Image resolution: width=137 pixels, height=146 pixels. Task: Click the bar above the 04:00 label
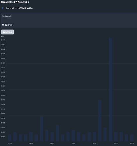pyautogui.click(x=31, y=137)
